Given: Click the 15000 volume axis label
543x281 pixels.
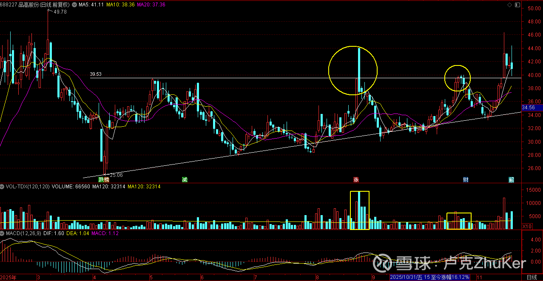Looking at the screenshot, I should point(534,190).
